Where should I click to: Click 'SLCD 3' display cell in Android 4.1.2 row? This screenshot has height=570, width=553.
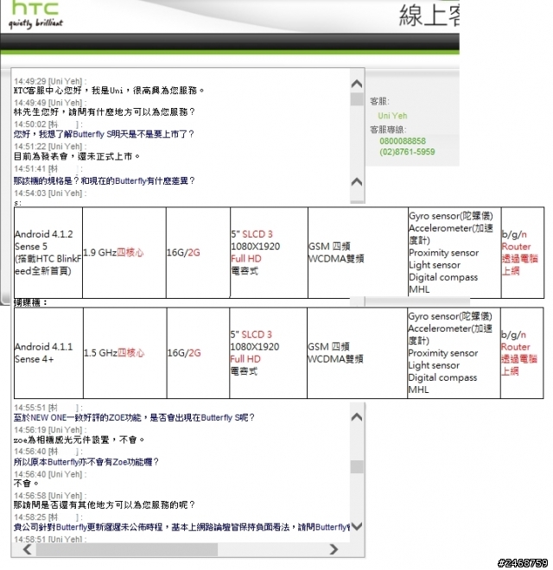pyautogui.click(x=270, y=253)
